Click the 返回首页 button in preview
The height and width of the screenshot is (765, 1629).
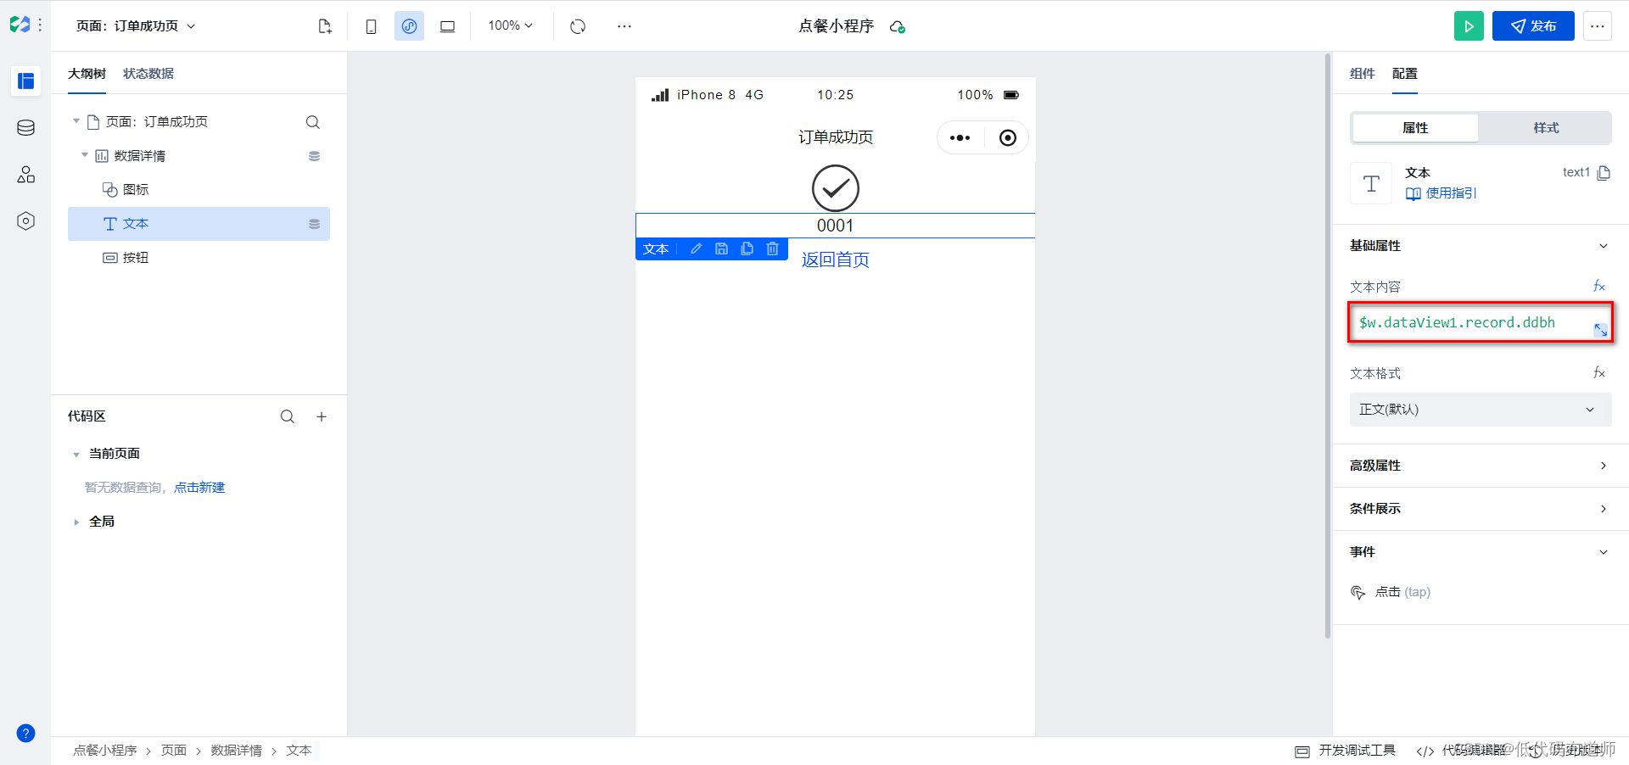(x=836, y=260)
